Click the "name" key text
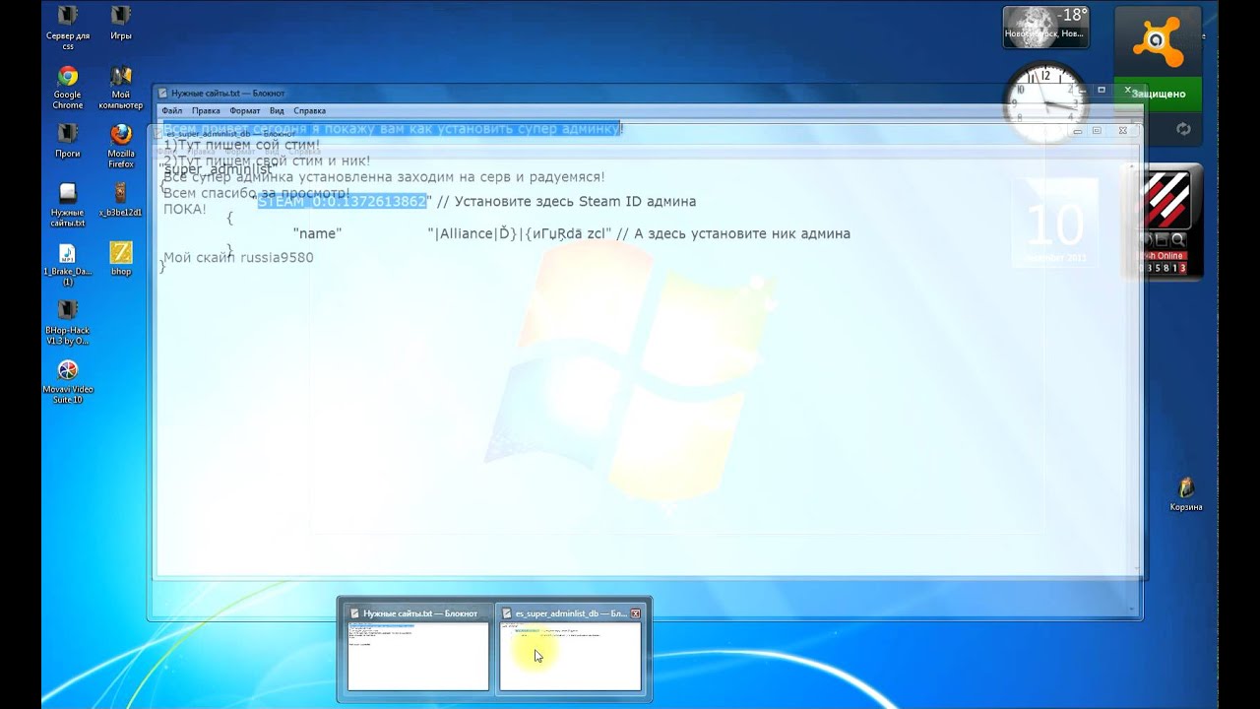 tap(317, 233)
